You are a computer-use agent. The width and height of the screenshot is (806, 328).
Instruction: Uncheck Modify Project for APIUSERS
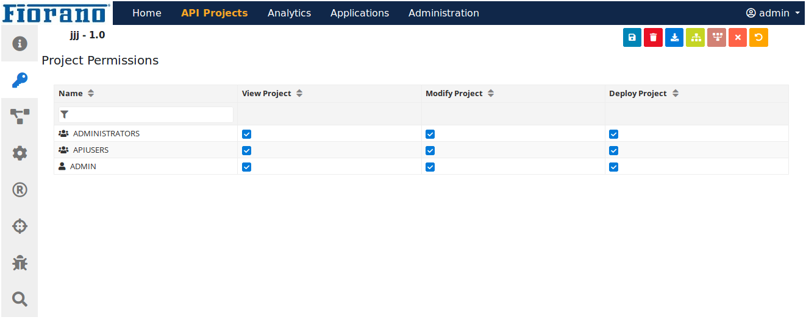(x=430, y=150)
